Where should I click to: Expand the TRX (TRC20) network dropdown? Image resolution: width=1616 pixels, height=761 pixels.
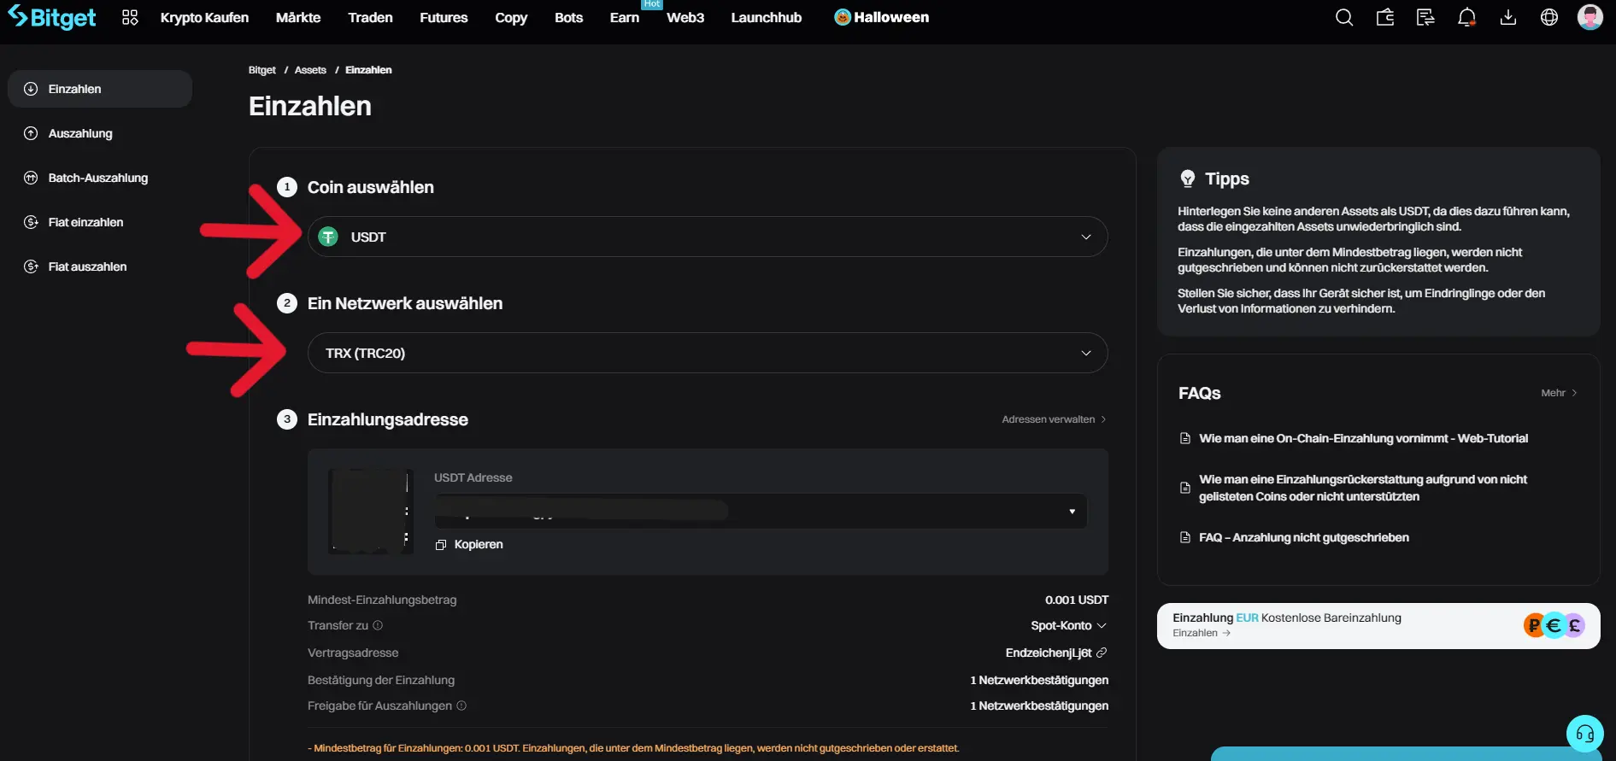click(708, 353)
